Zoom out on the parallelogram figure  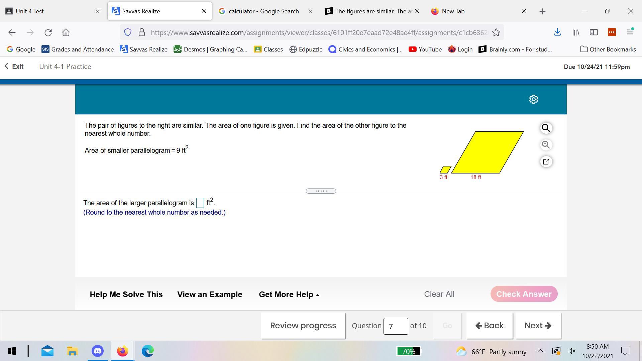[x=546, y=145]
